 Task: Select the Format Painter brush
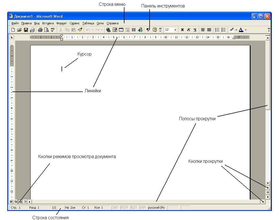80,30
